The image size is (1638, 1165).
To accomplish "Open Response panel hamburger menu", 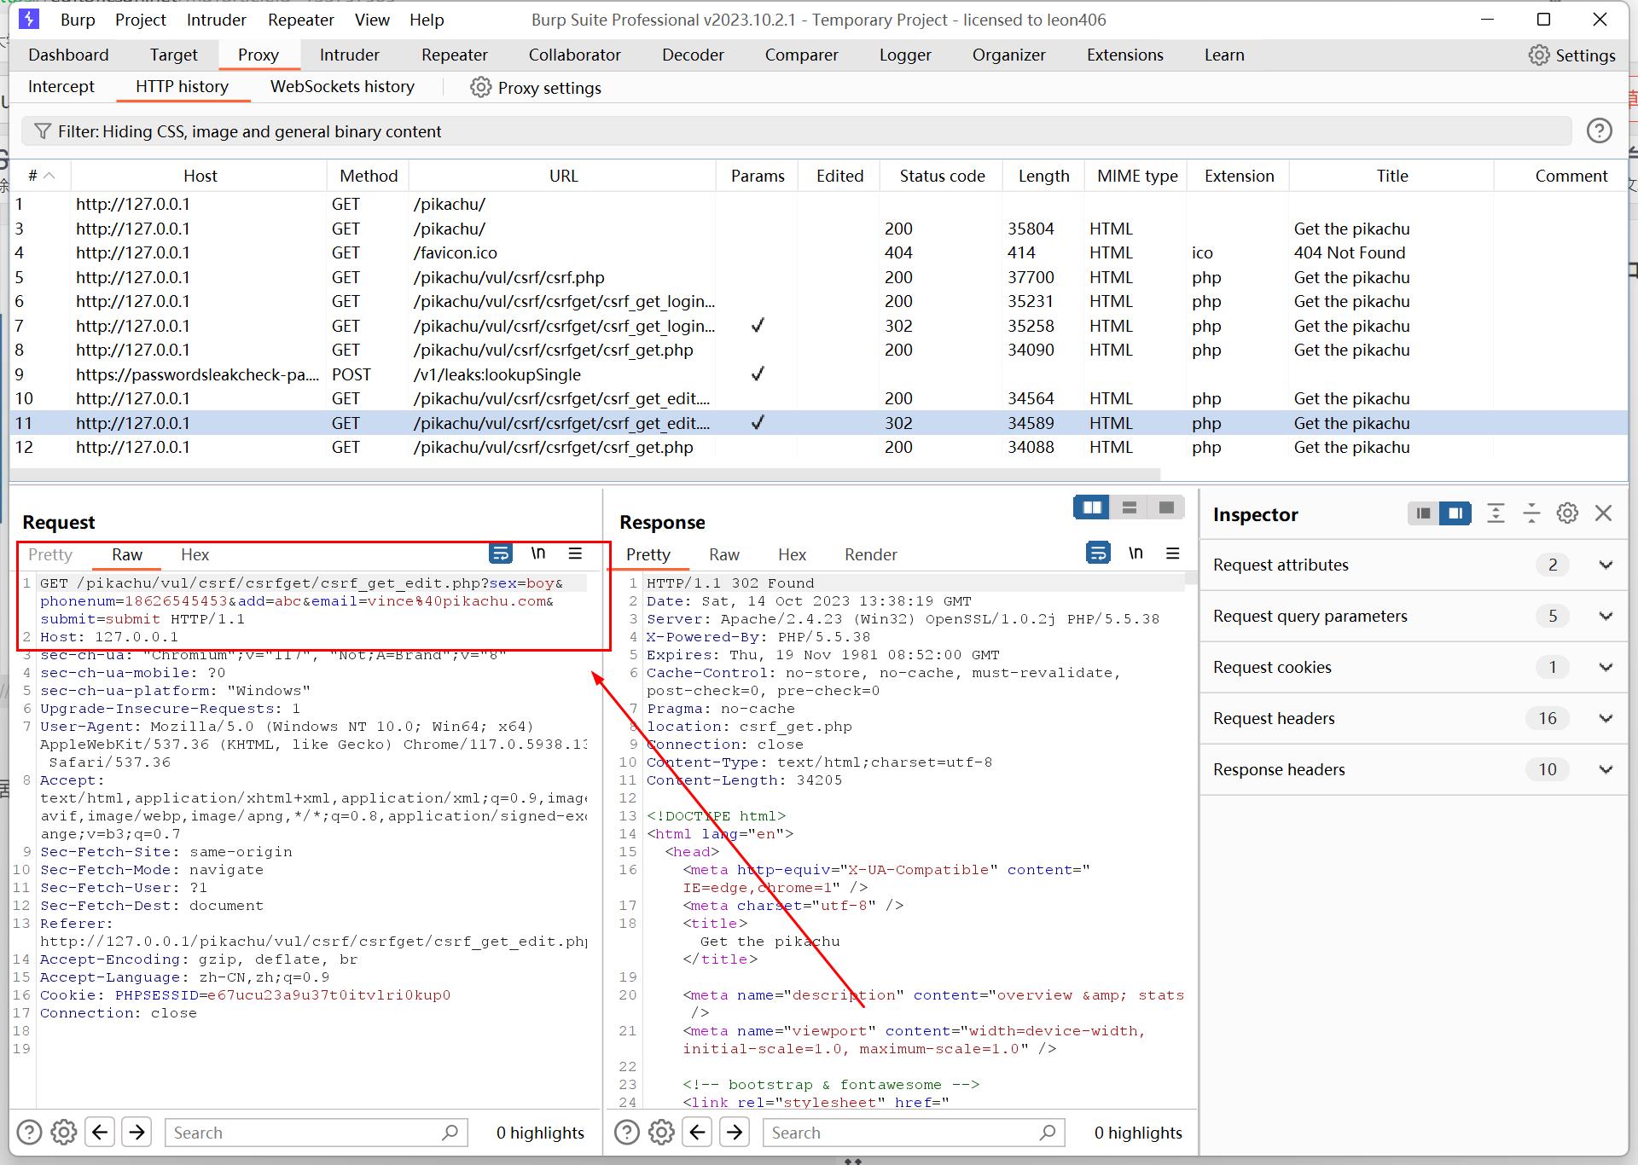I will click(1173, 554).
